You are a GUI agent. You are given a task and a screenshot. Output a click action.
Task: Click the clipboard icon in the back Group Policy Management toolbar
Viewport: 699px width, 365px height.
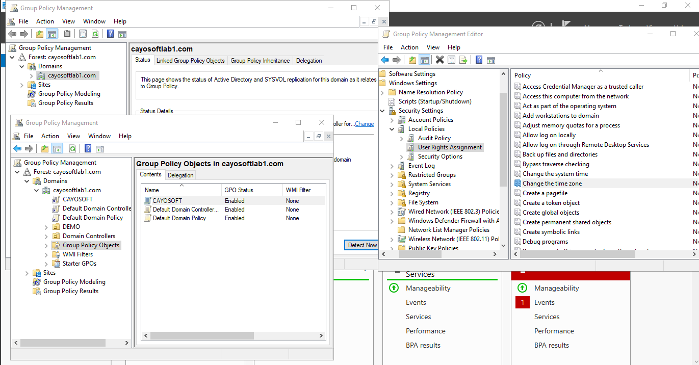pyautogui.click(x=67, y=34)
